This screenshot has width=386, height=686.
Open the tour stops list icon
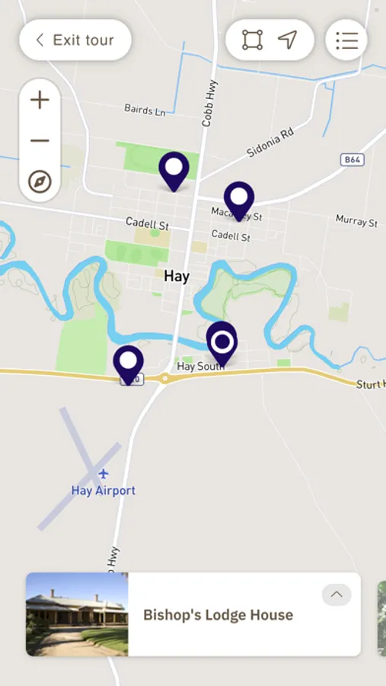point(346,40)
